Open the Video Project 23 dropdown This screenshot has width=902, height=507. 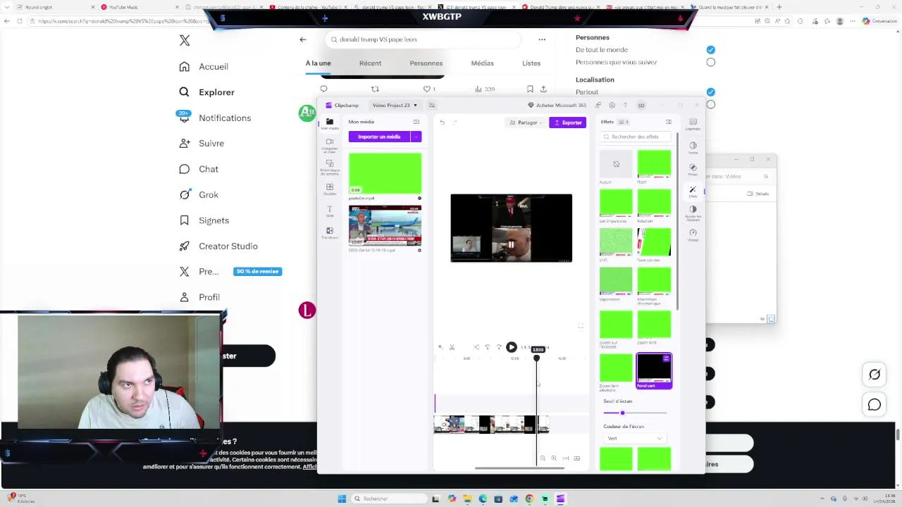[x=395, y=106]
